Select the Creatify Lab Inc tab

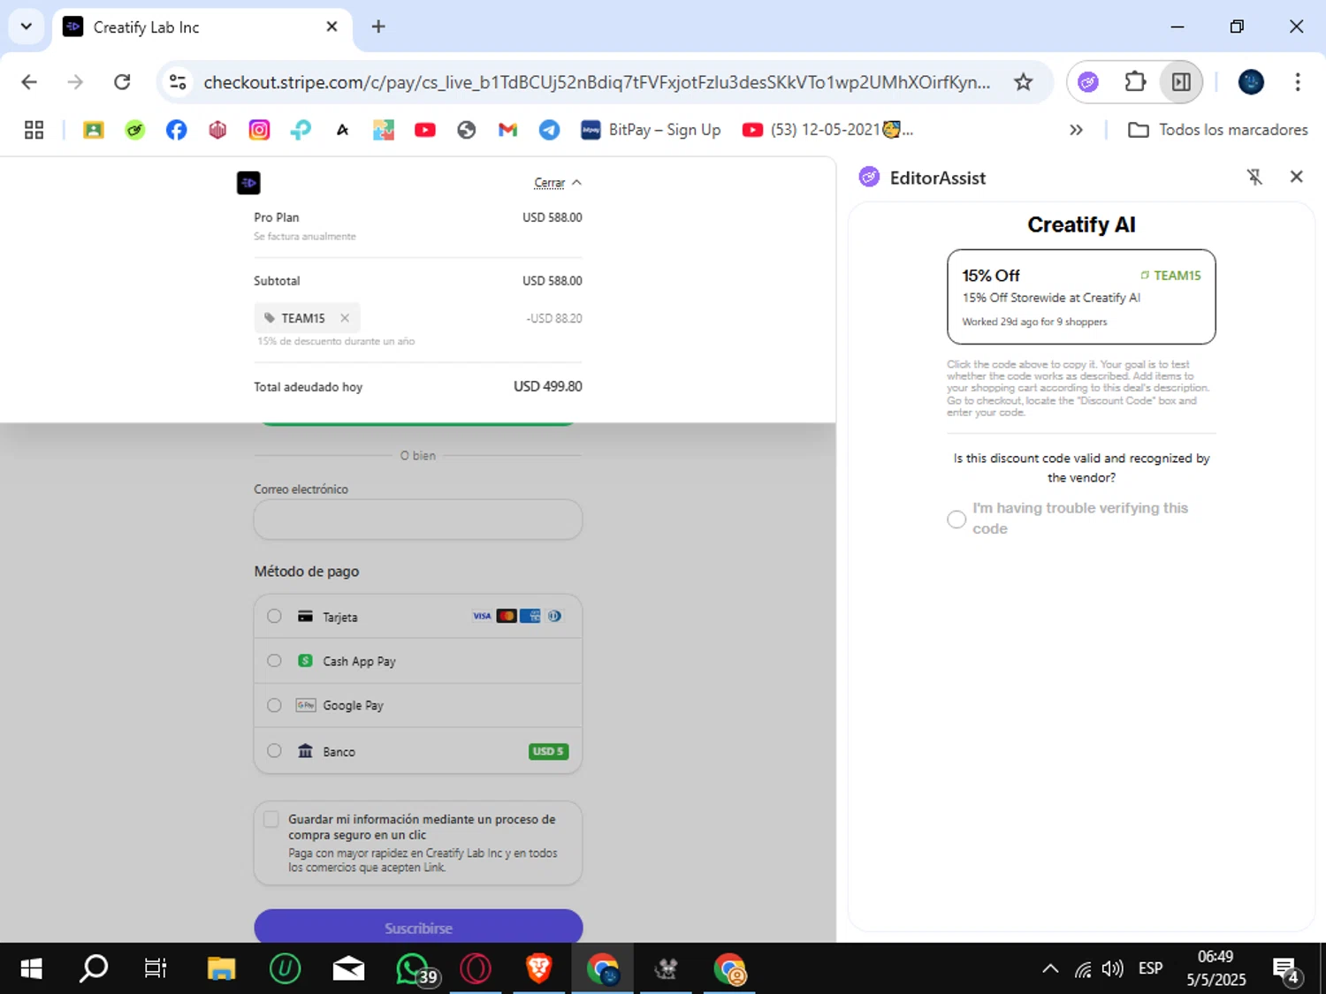202,27
